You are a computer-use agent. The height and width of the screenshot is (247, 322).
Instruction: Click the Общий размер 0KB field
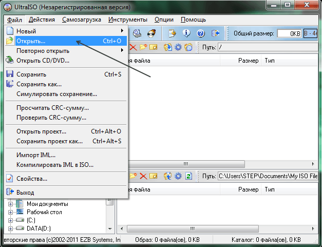point(290,33)
